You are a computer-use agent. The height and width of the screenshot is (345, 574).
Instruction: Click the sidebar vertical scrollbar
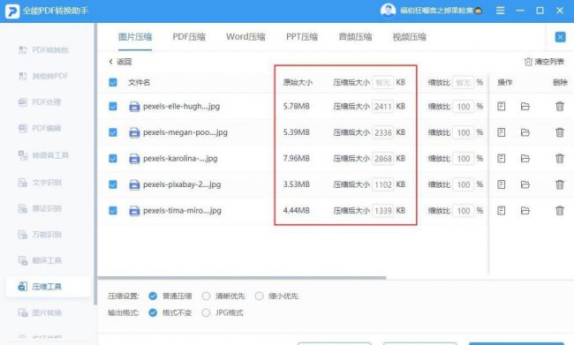coord(95,164)
